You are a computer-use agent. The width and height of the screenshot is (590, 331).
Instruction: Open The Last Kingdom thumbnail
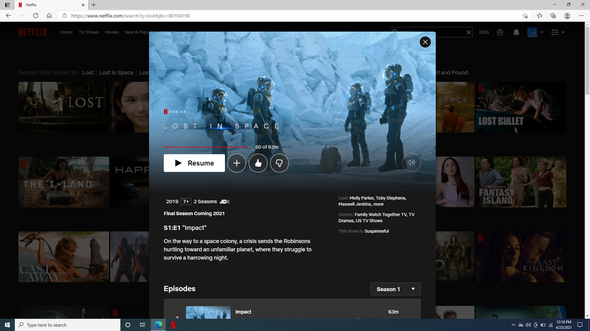tap(521, 257)
